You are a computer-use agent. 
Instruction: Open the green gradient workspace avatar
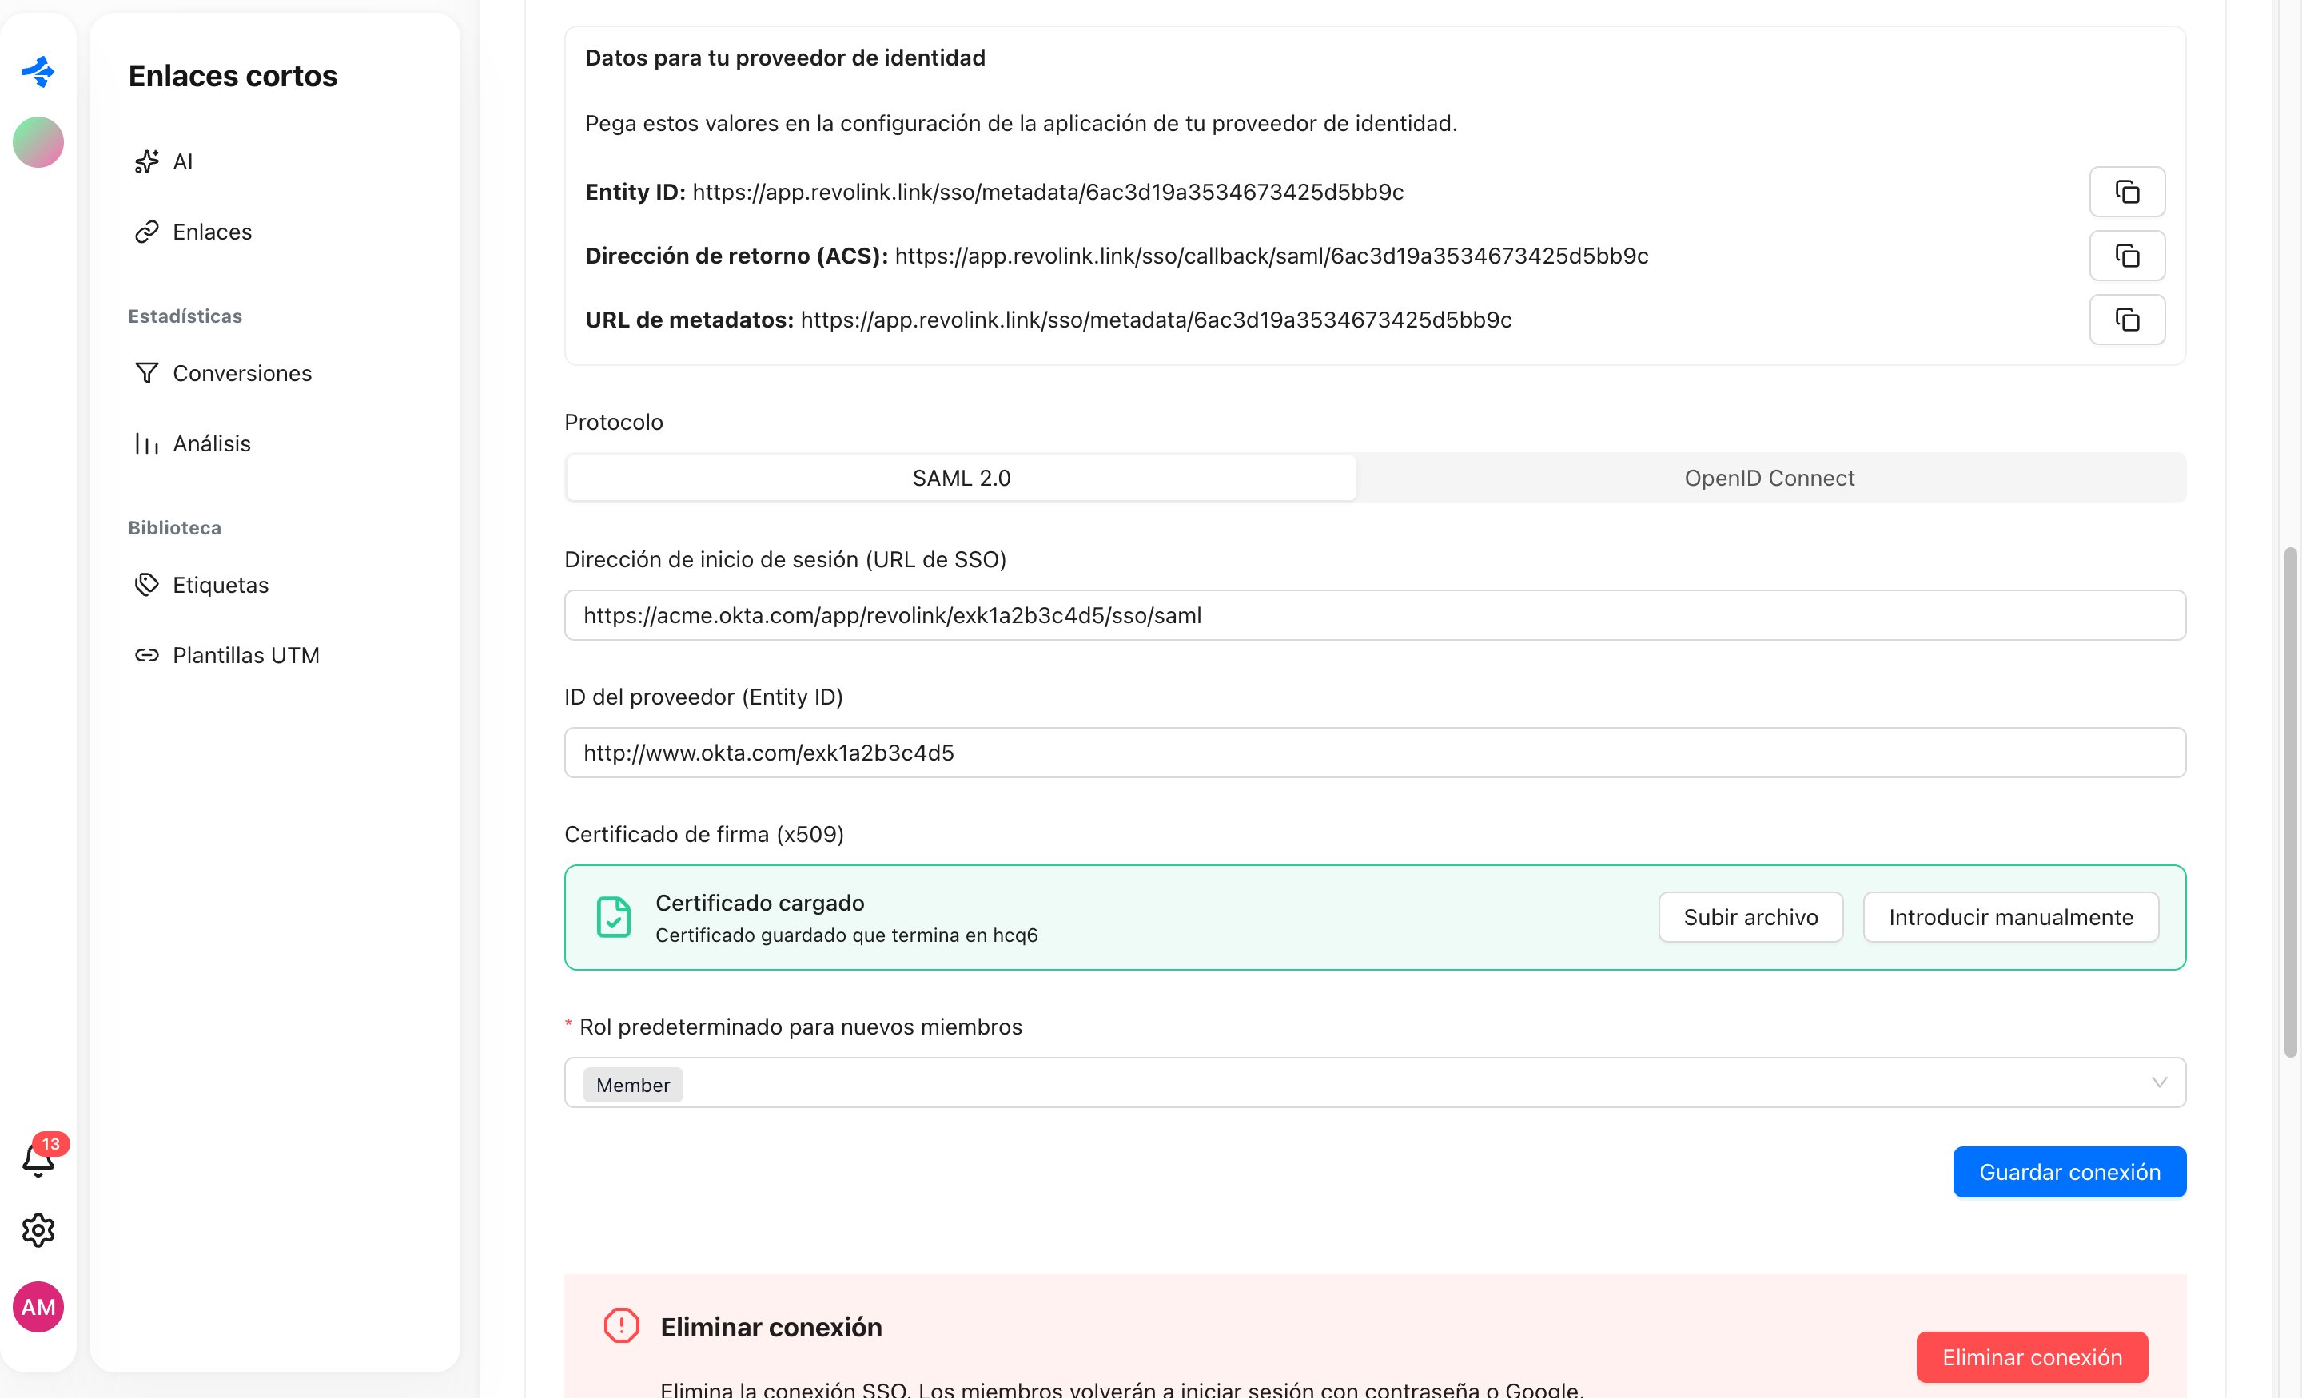pos(38,142)
